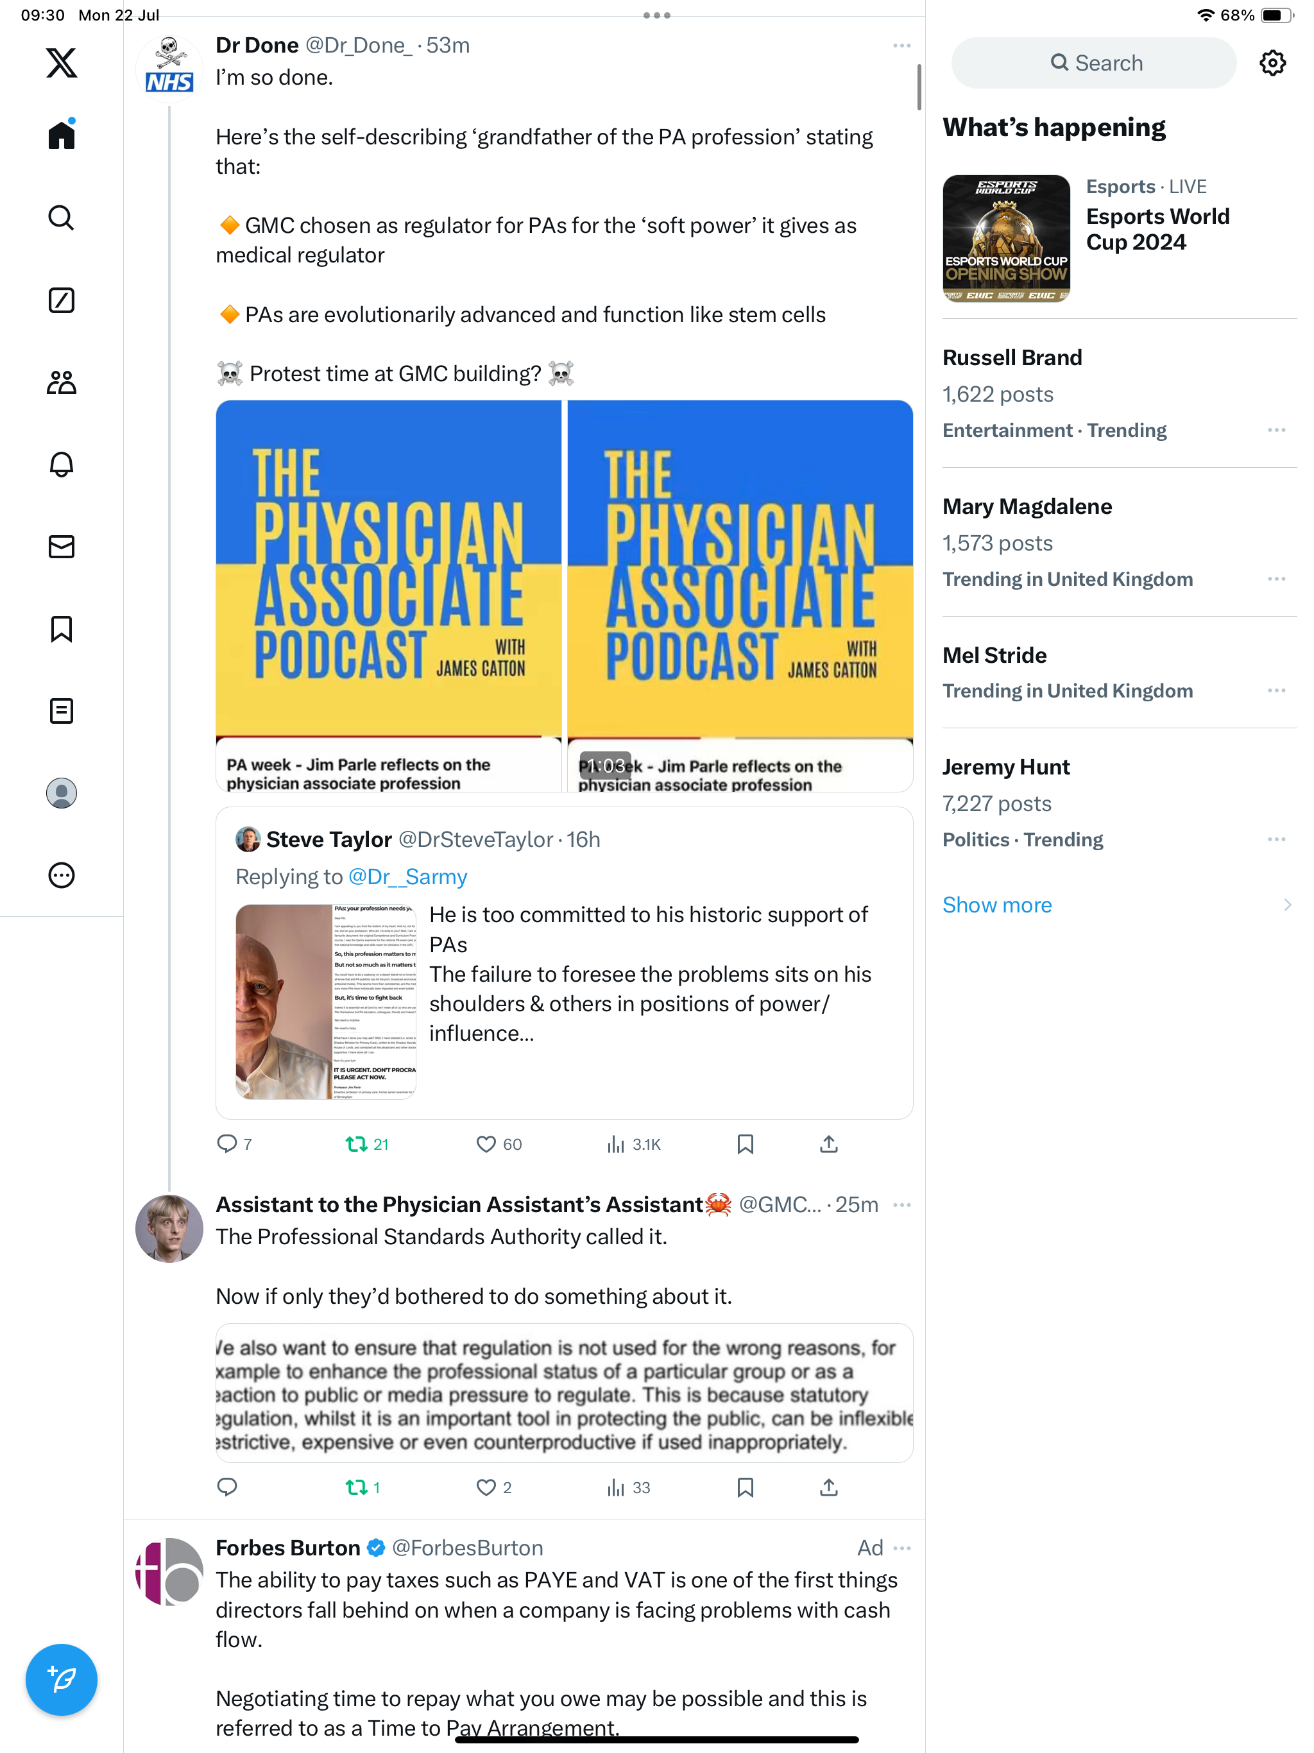Open the X home logo

(x=61, y=63)
